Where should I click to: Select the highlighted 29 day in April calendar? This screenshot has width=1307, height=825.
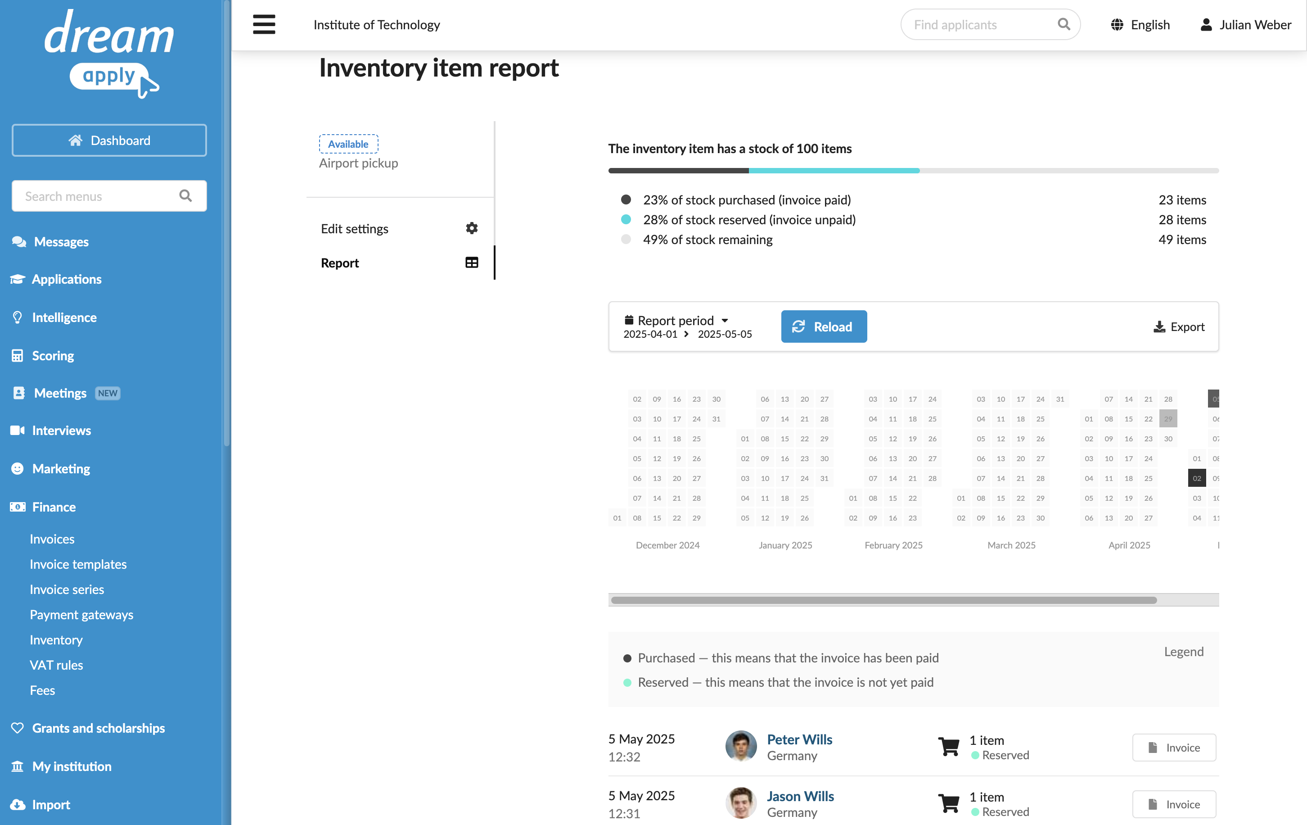click(1168, 419)
